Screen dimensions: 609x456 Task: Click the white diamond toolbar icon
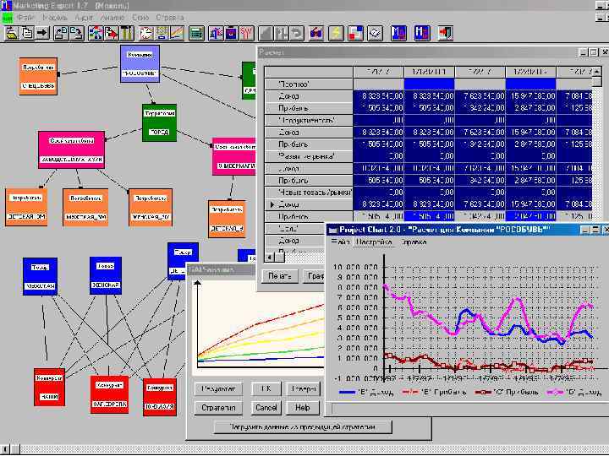coord(375,33)
